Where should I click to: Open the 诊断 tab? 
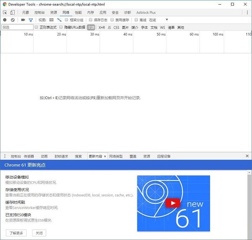(x=127, y=13)
